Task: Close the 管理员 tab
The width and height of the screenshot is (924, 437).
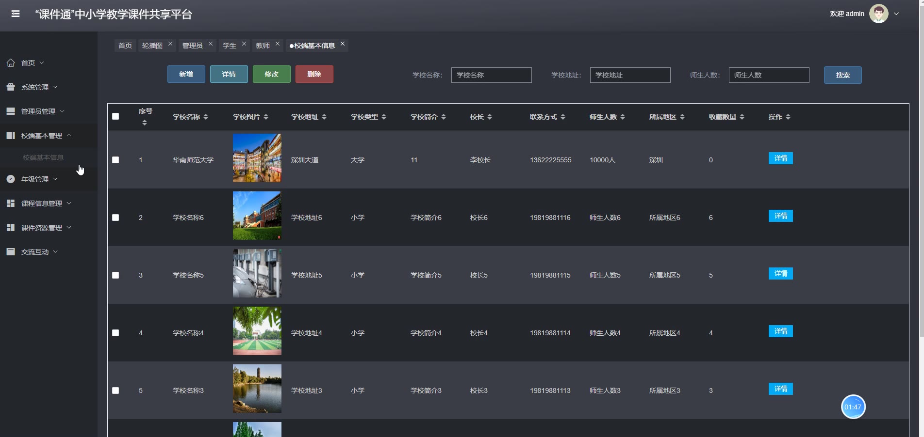Action: point(211,44)
